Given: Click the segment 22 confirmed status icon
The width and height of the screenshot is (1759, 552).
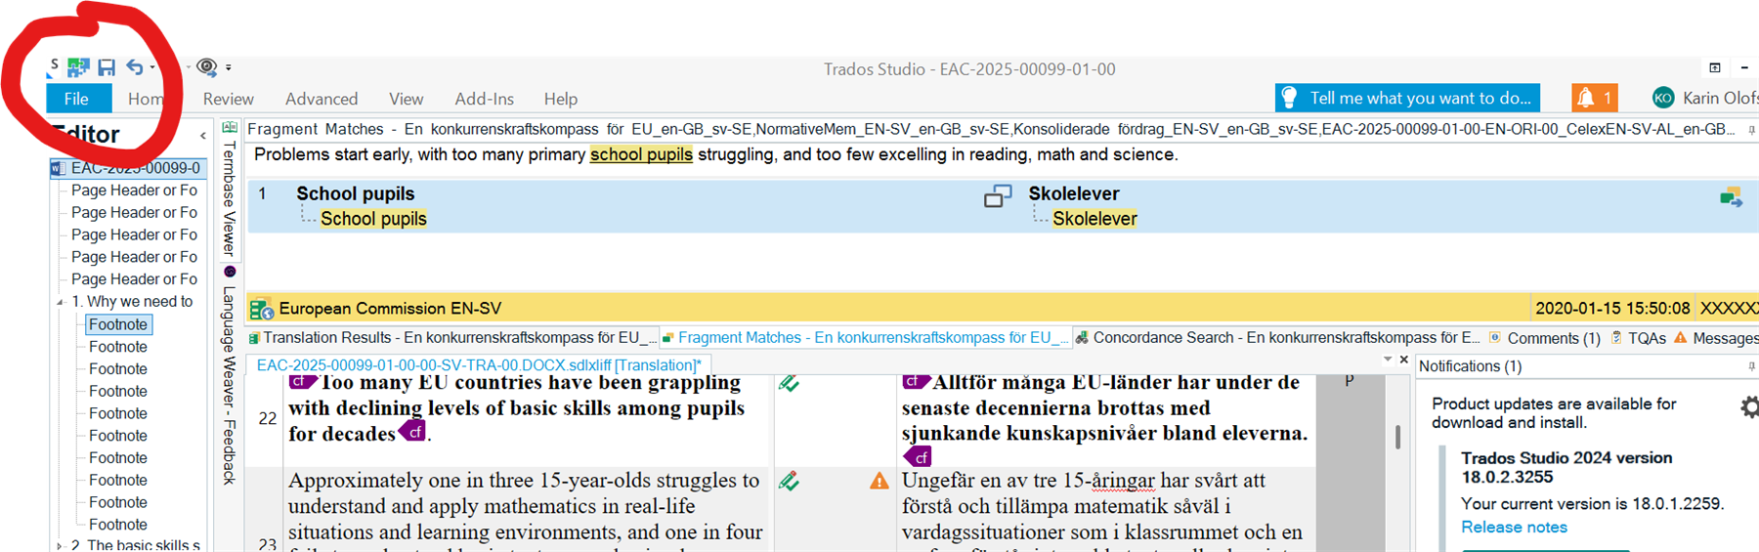Looking at the screenshot, I should click(x=790, y=383).
